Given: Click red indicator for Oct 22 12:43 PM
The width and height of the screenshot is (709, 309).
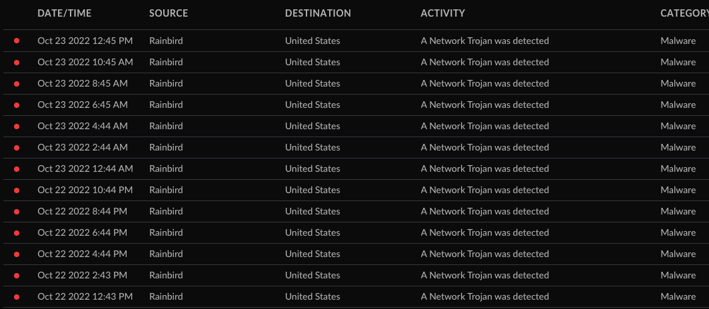Looking at the screenshot, I should coord(17,297).
